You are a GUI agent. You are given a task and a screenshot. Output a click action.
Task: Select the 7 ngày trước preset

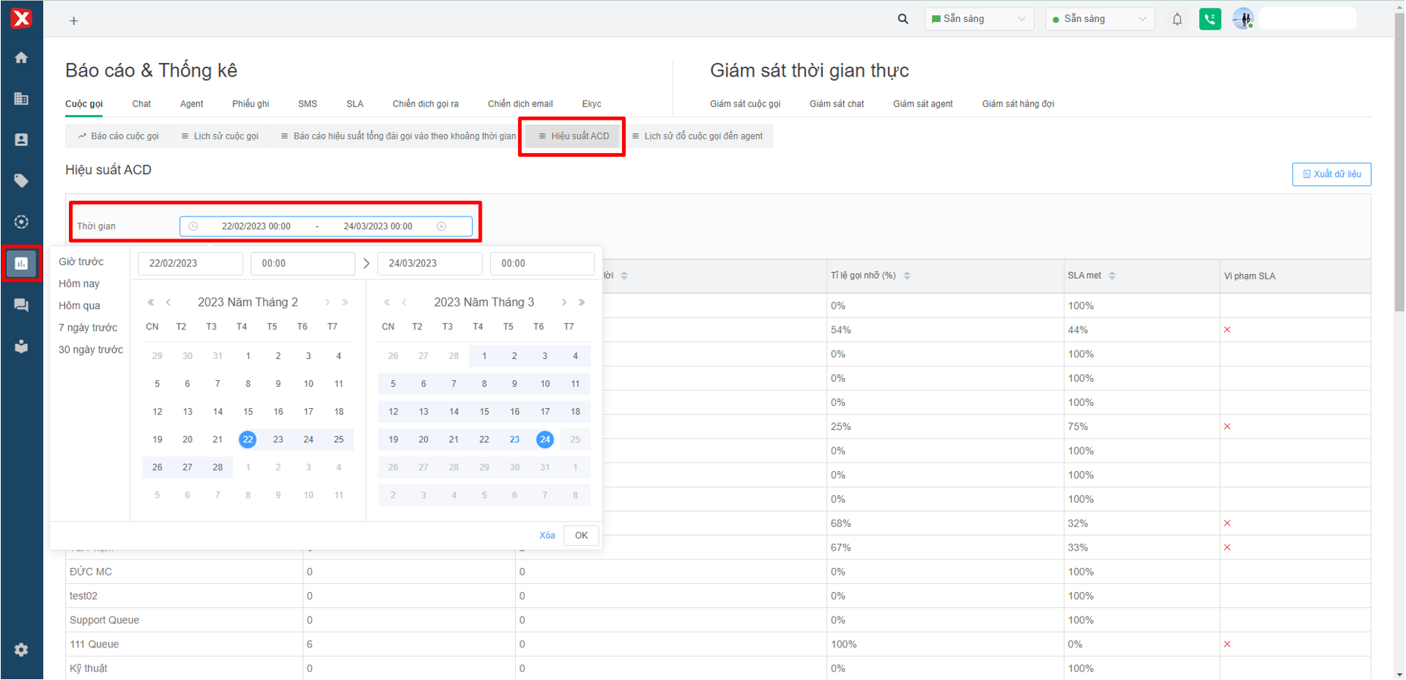(88, 328)
